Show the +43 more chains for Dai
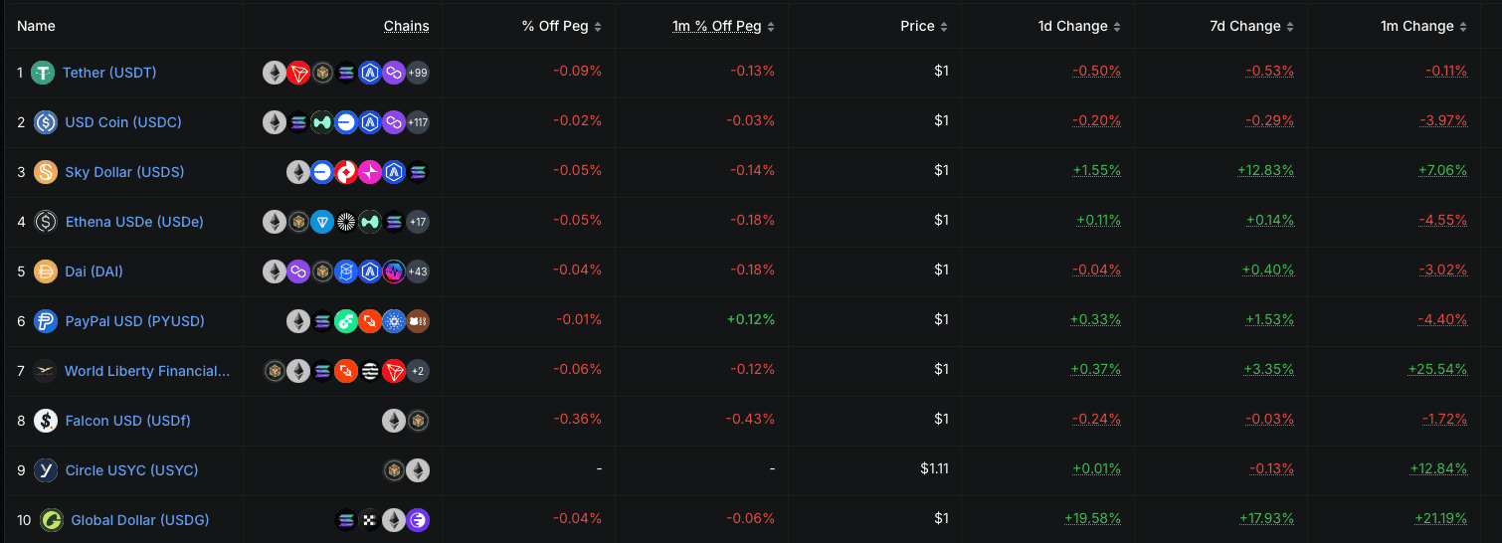 pyautogui.click(x=418, y=271)
